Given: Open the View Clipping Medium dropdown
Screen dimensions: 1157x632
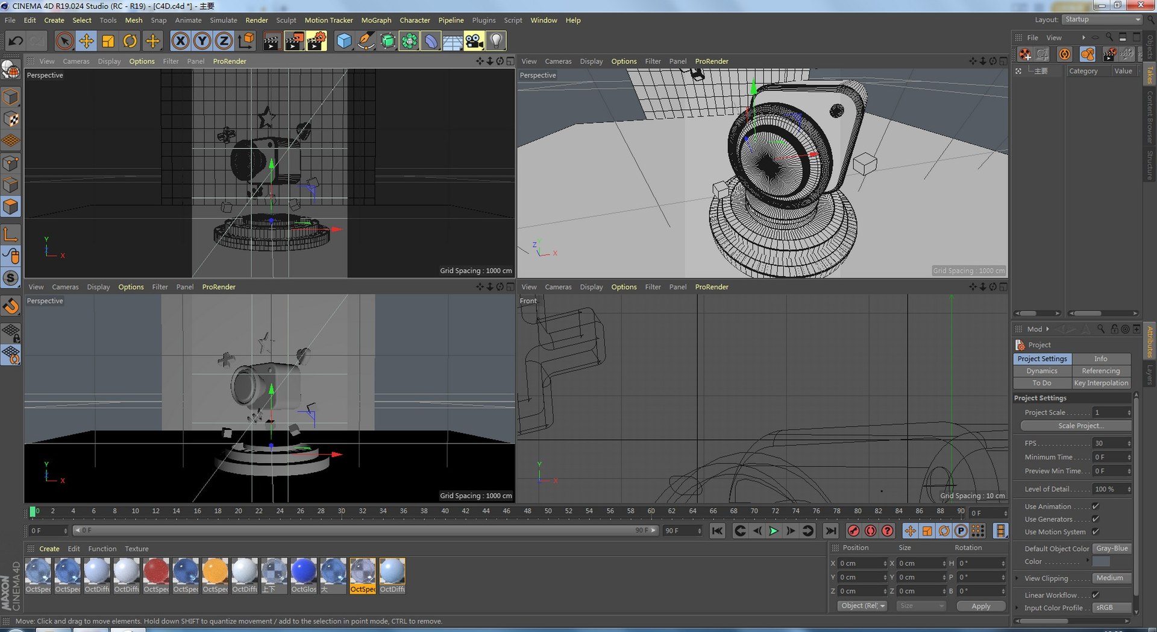Looking at the screenshot, I should coord(1112,578).
